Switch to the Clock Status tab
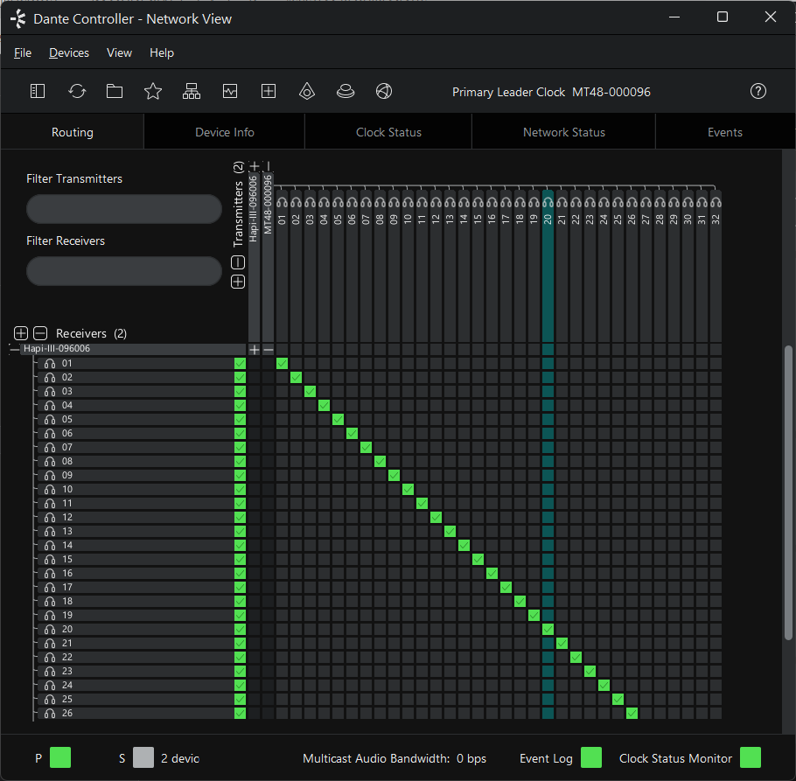This screenshot has height=781, width=796. [x=388, y=132]
